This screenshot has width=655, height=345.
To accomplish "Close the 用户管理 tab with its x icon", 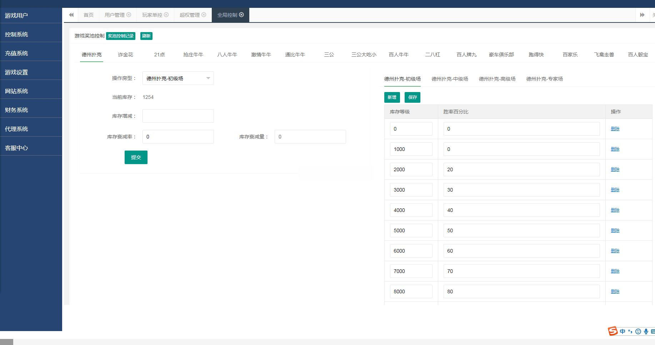I will coord(129,15).
